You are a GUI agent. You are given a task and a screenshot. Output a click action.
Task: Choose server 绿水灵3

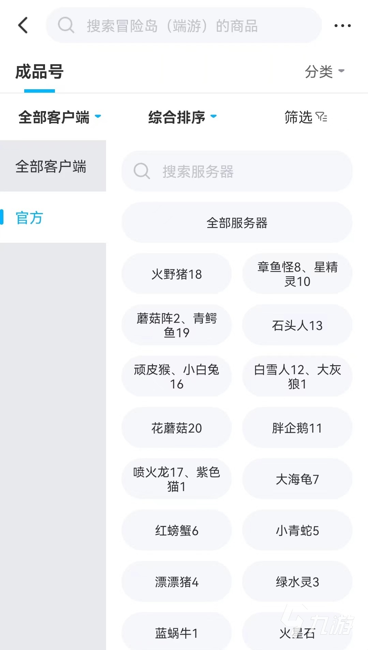[x=297, y=582]
